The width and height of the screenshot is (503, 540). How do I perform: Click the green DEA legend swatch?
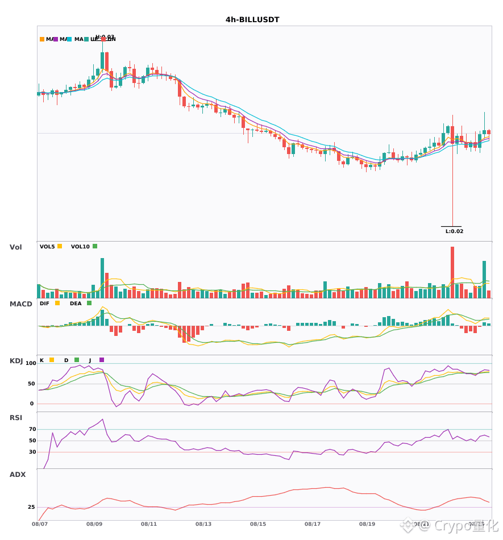89,303
